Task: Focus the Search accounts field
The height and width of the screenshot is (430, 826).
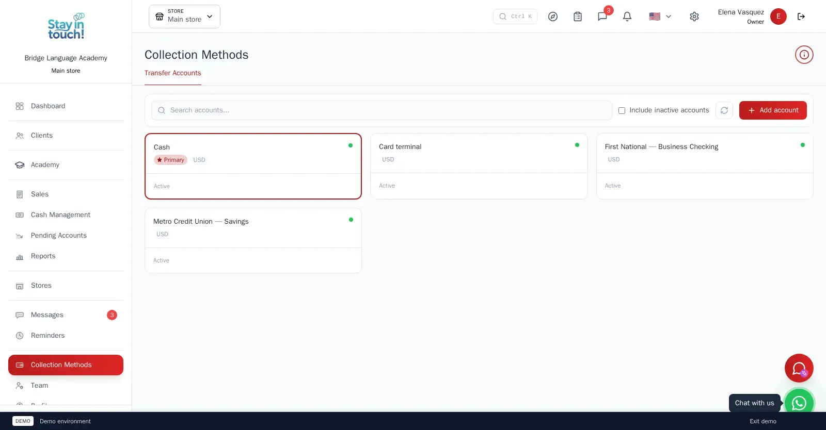Action: point(382,110)
